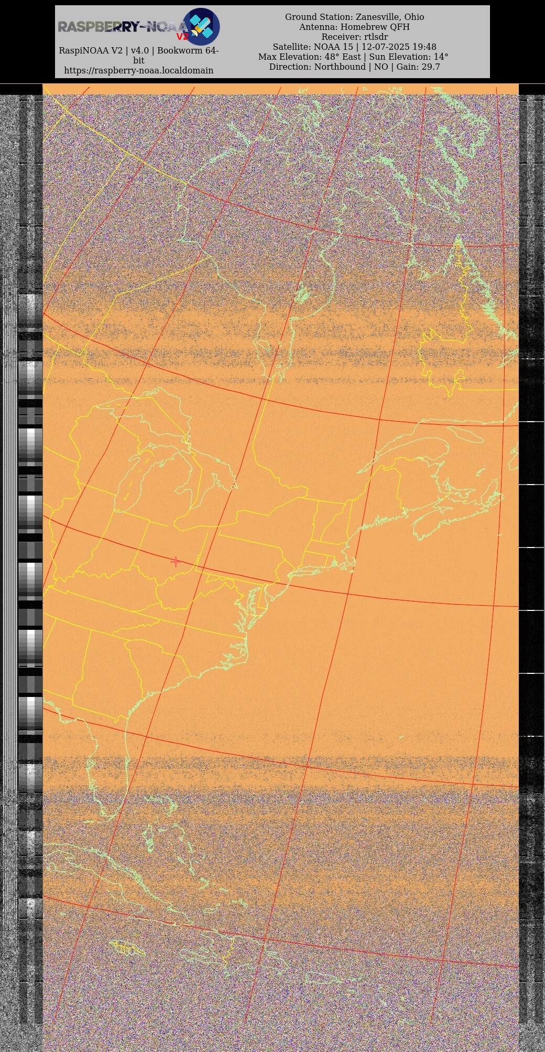Click the RASPBERRY-NOAA logo wordmark
The width and height of the screenshot is (545, 1052).
click(121, 27)
